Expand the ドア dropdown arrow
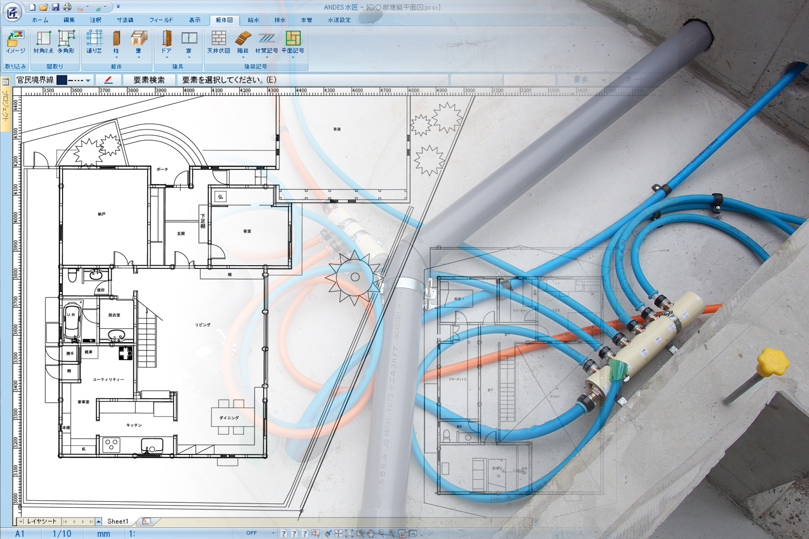This screenshot has height=539, width=809. (x=167, y=57)
